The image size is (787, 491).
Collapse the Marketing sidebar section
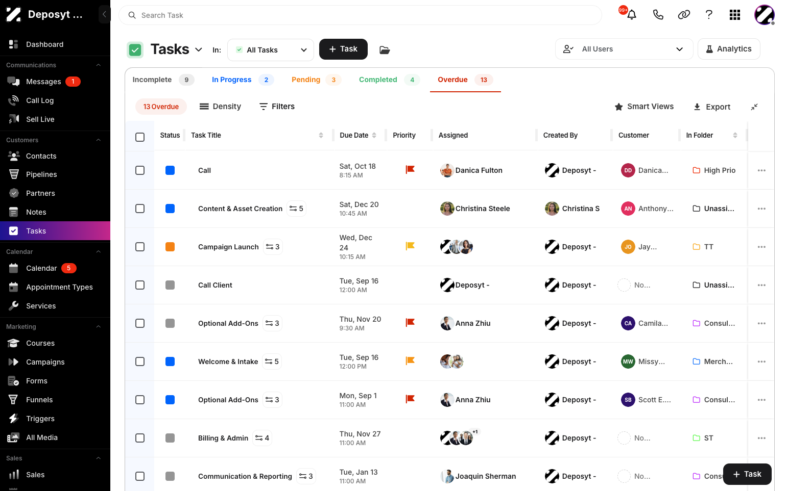[x=99, y=327]
